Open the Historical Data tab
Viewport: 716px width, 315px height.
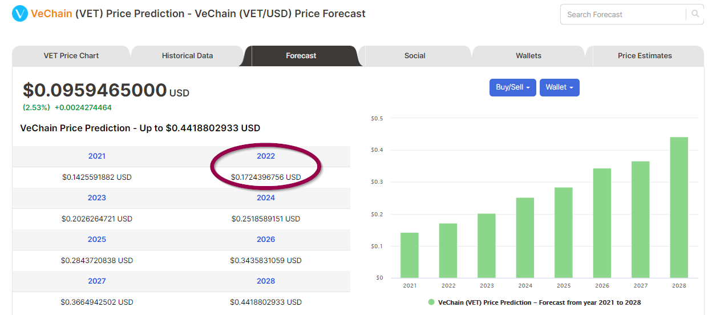pos(187,56)
